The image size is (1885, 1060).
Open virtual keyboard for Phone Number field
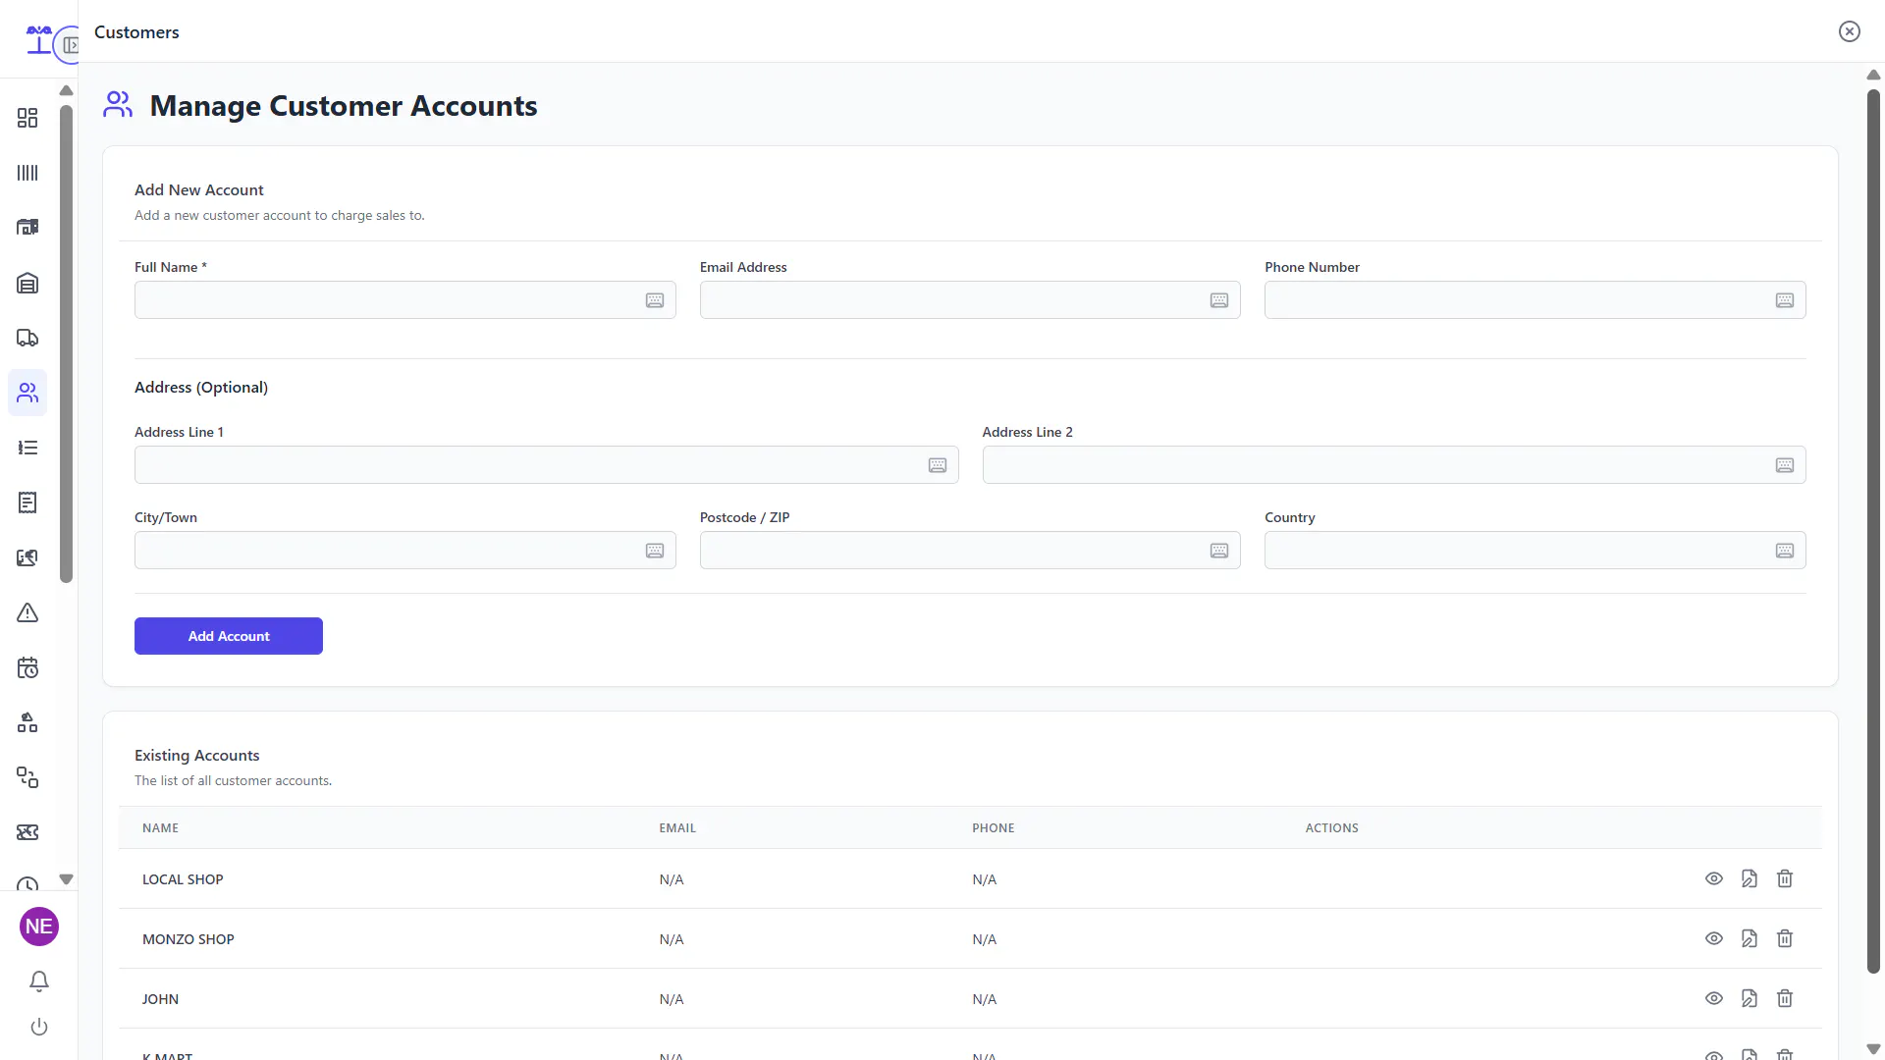1785,300
